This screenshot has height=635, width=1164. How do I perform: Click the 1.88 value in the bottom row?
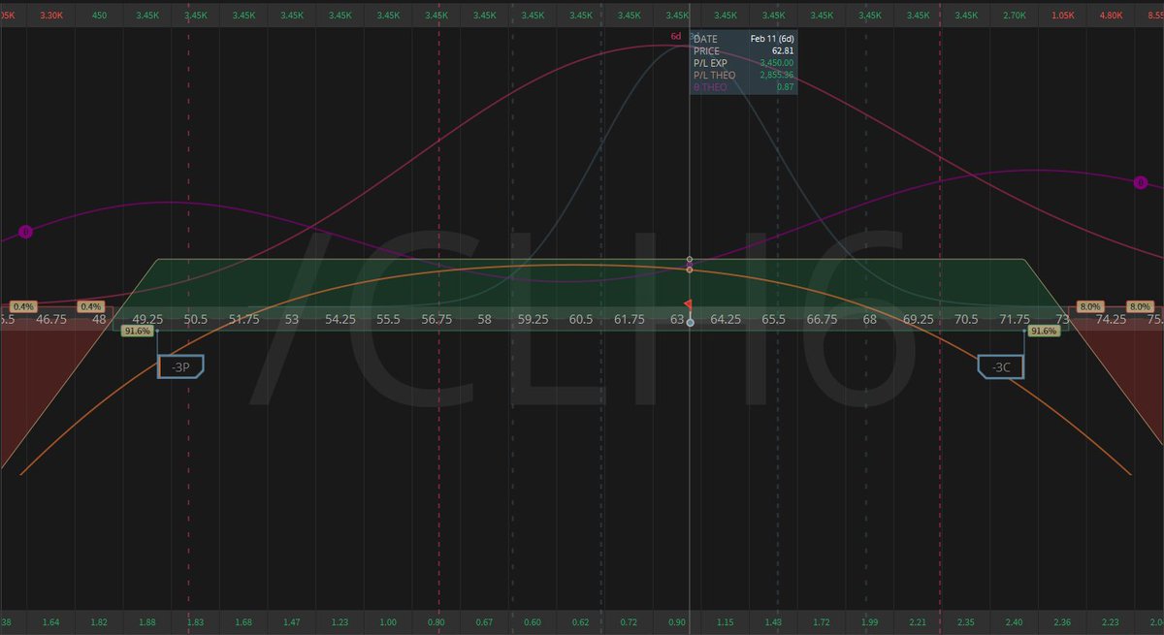coord(147,620)
